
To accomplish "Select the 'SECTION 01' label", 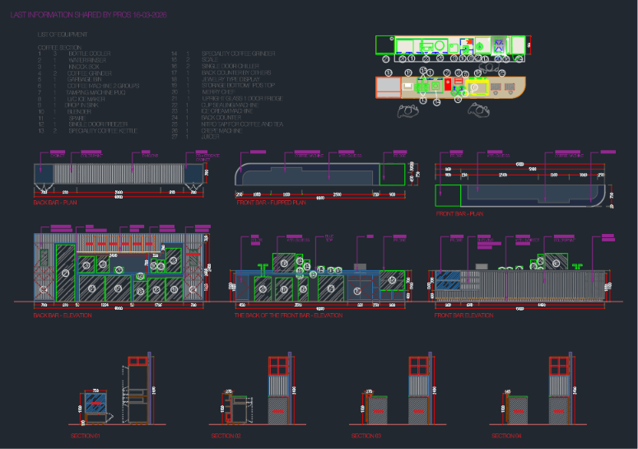I will coord(85,436).
